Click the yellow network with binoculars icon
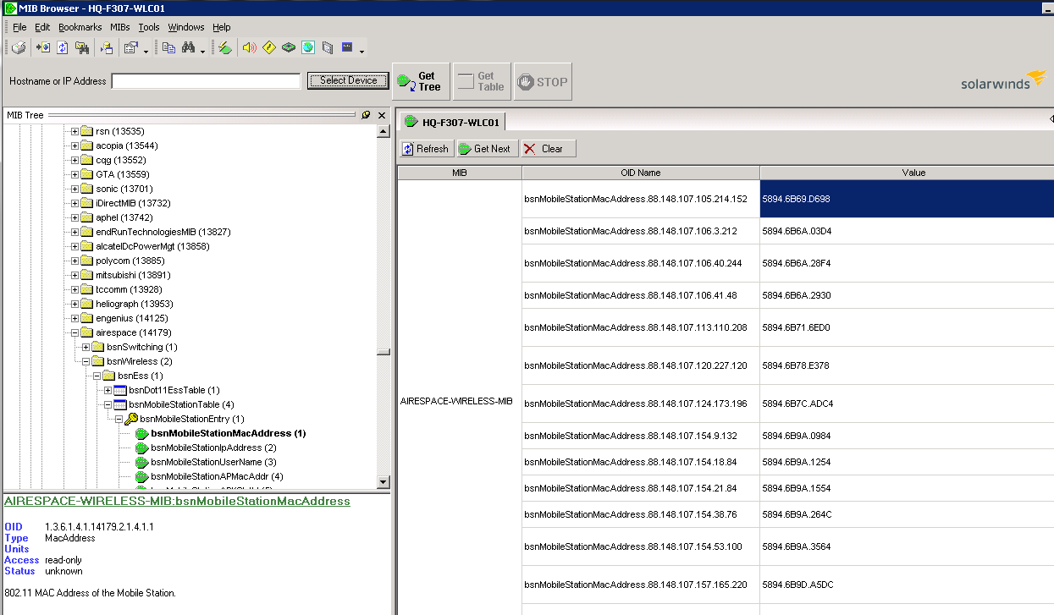The image size is (1054, 615). click(82, 48)
